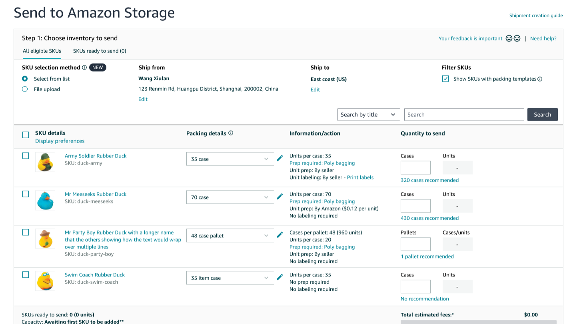Image resolution: width=577 pixels, height=324 pixels.
Task: Open the Swim Coach duck thumbnail
Action: [45, 281]
